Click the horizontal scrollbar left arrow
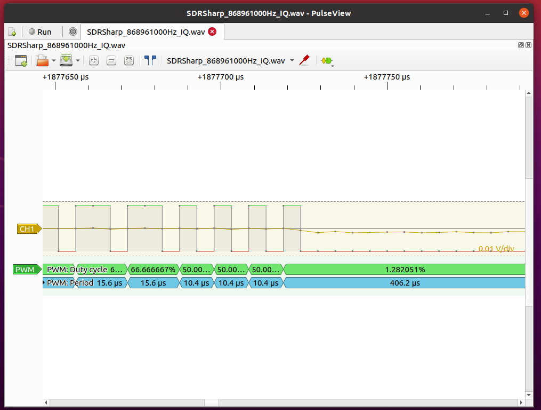 pyautogui.click(x=46, y=403)
